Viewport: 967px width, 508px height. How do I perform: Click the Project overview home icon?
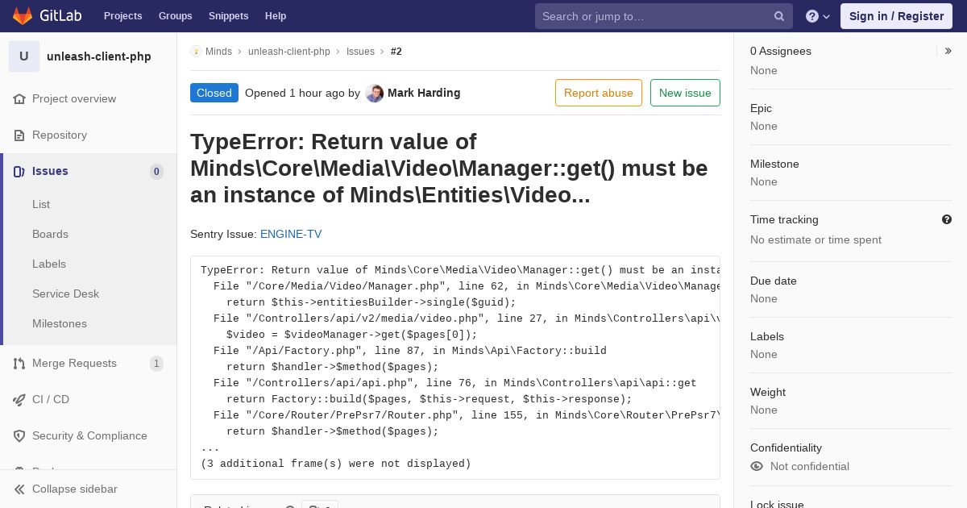19,98
